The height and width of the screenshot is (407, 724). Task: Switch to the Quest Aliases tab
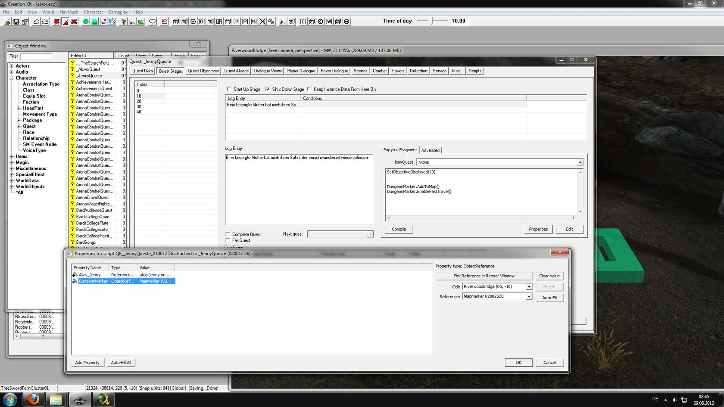pos(236,71)
